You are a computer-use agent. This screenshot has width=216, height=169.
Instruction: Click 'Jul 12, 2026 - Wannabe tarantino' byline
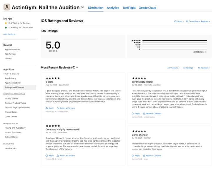[146, 85]
